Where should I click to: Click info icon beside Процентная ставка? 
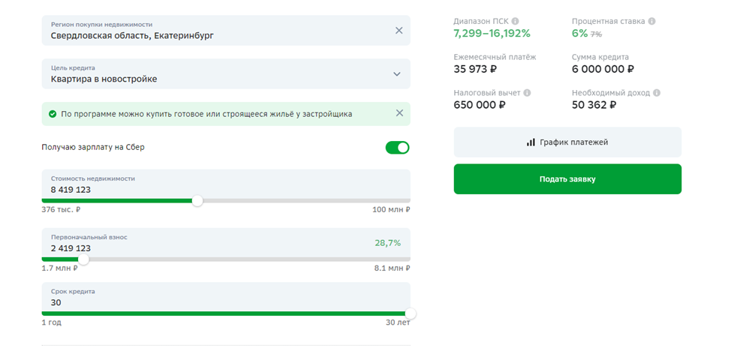[651, 22]
